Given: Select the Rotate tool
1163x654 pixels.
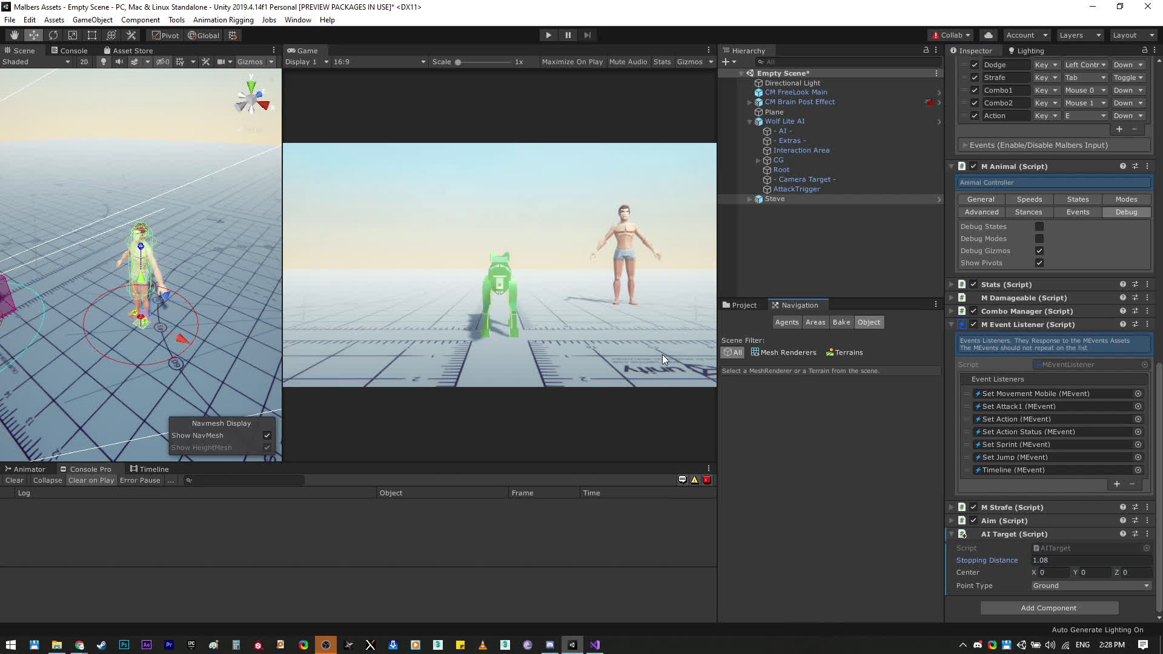Looking at the screenshot, I should pyautogui.click(x=53, y=35).
